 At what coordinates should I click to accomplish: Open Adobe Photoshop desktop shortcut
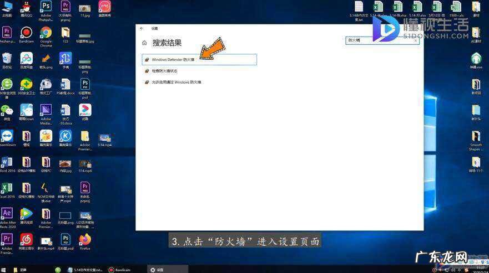(46, 11)
